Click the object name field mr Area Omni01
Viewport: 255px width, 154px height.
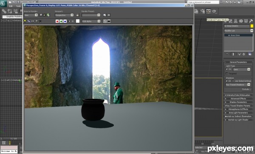click(x=237, y=26)
